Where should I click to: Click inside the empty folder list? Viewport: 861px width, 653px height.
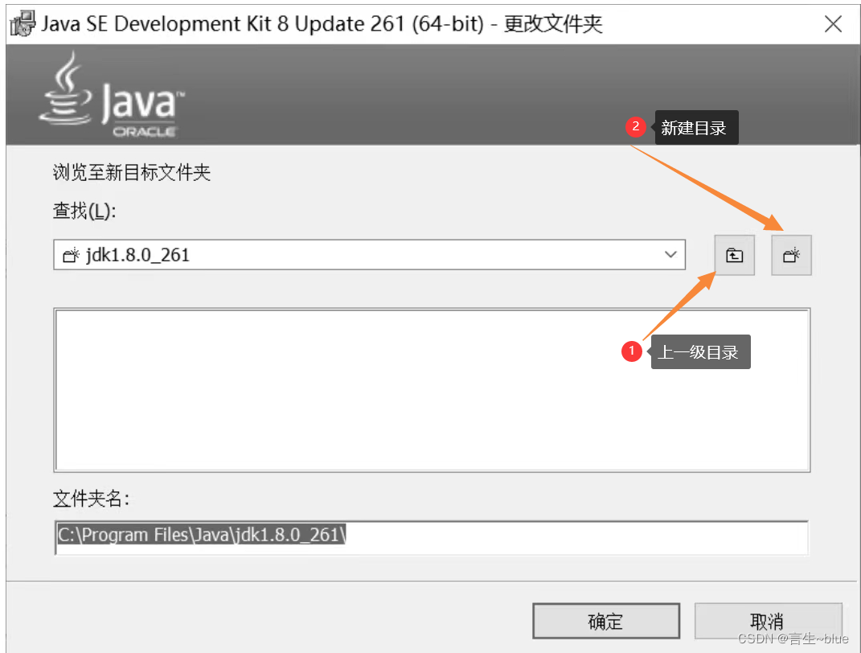tap(432, 390)
